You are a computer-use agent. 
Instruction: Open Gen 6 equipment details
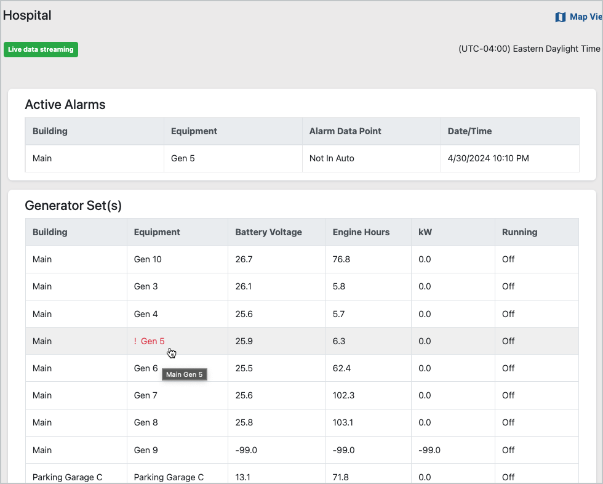click(146, 368)
